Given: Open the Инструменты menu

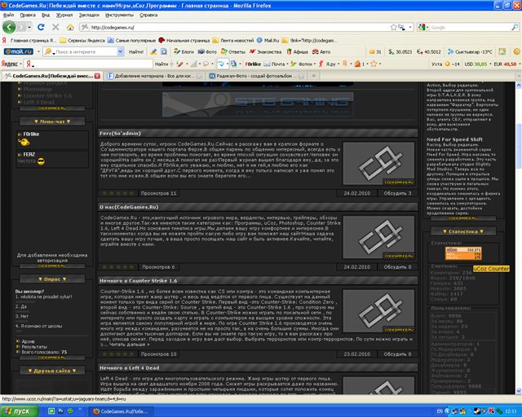Looking at the screenshot, I should pos(119,15).
